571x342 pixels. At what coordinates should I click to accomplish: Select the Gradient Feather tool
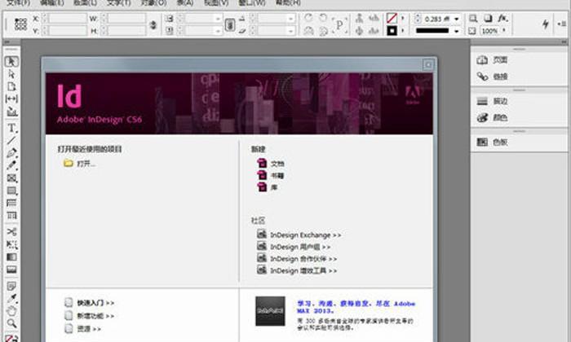[x=11, y=270]
